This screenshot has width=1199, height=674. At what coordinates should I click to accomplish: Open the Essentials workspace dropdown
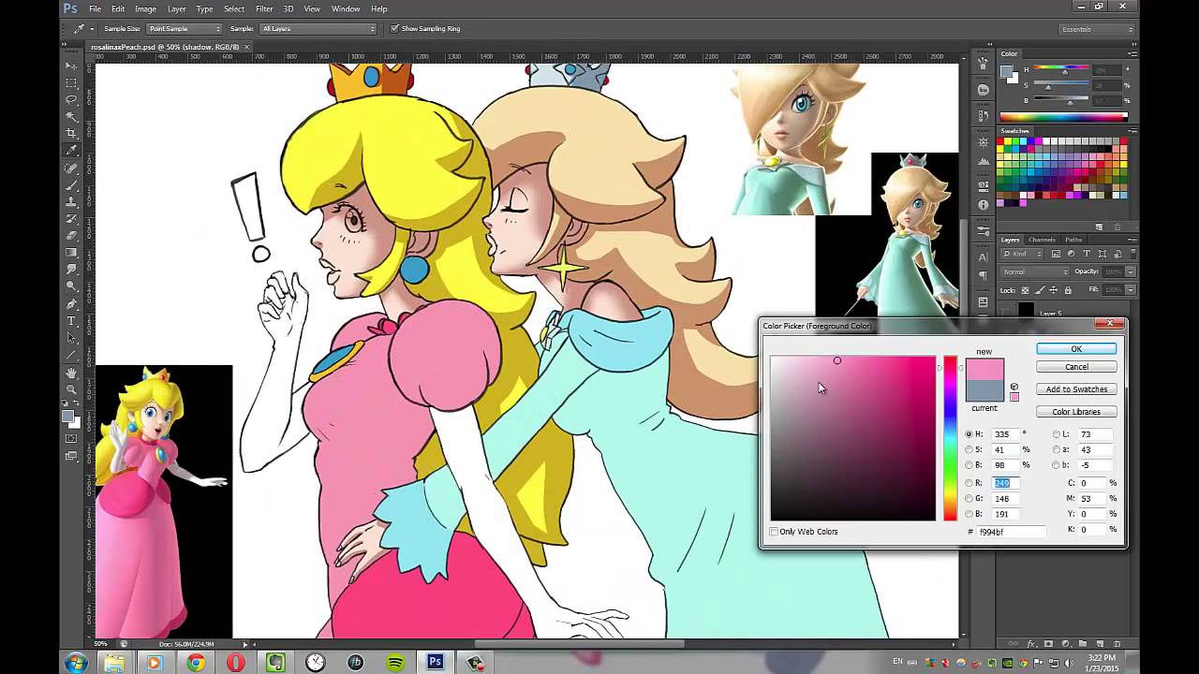(x=1094, y=29)
